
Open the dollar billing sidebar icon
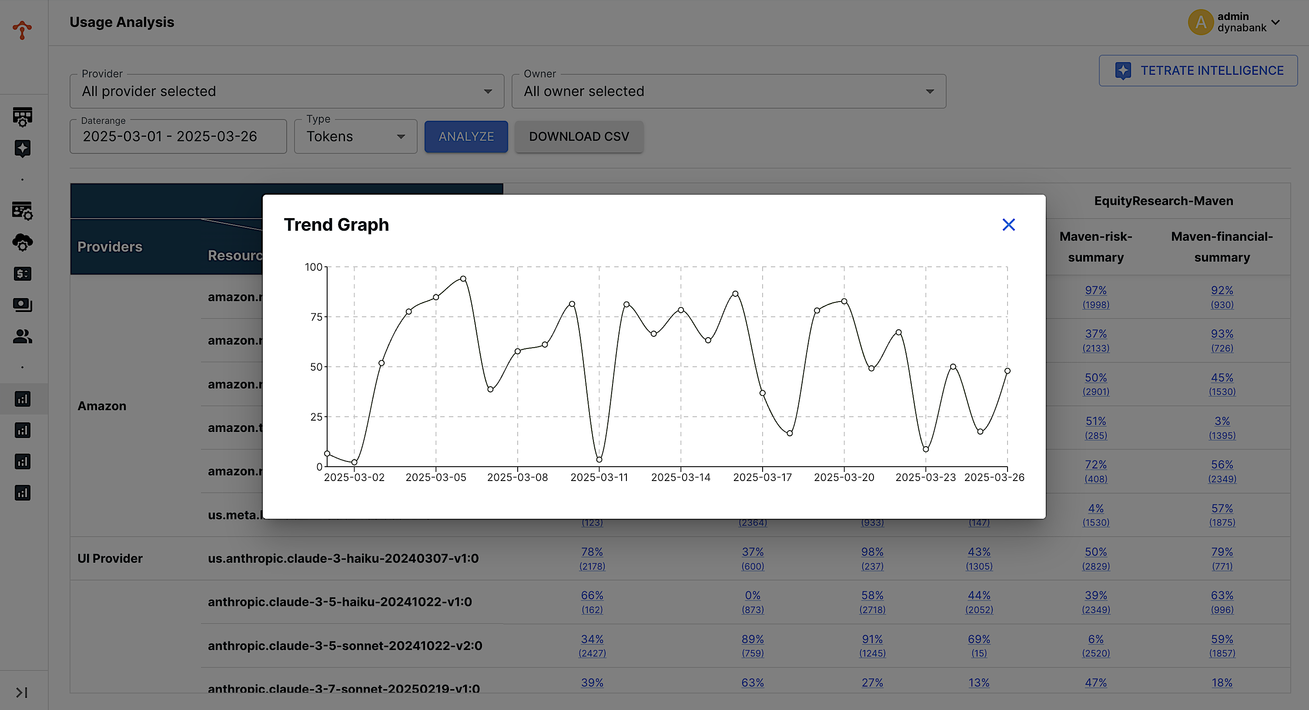(22, 274)
